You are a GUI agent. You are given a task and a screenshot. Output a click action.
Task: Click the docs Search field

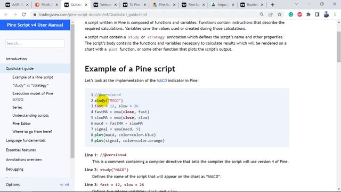tap(35, 43)
